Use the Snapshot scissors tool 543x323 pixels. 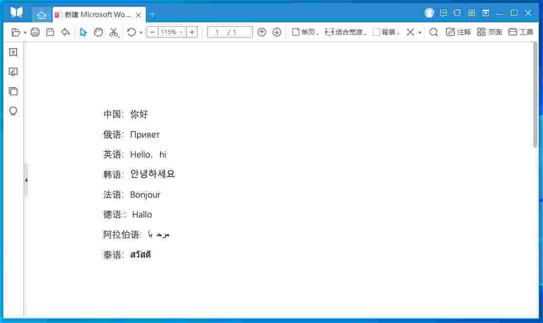[x=114, y=32]
